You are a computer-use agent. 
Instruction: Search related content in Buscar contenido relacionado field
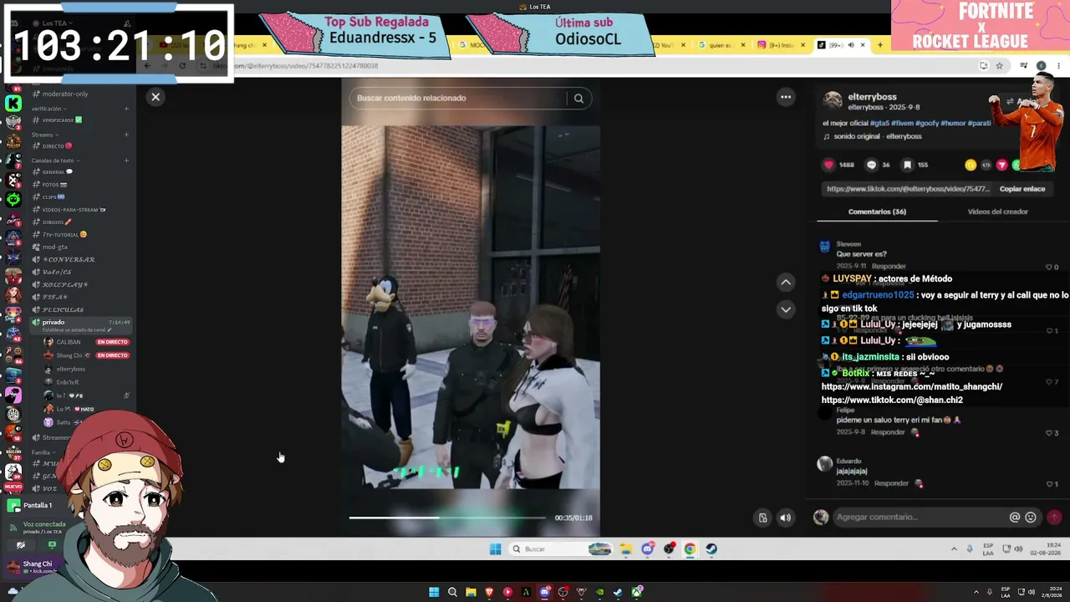[458, 98]
